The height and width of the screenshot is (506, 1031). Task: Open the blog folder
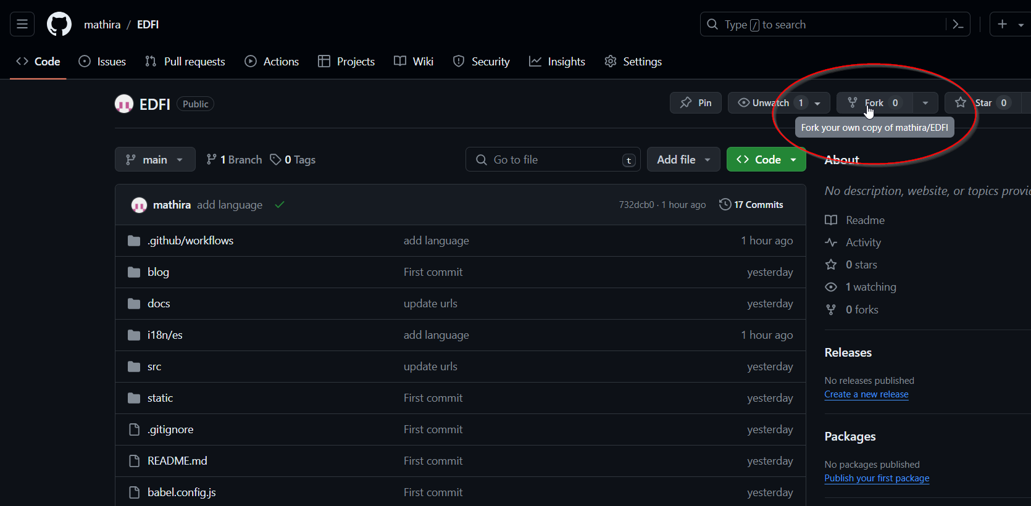point(158,272)
